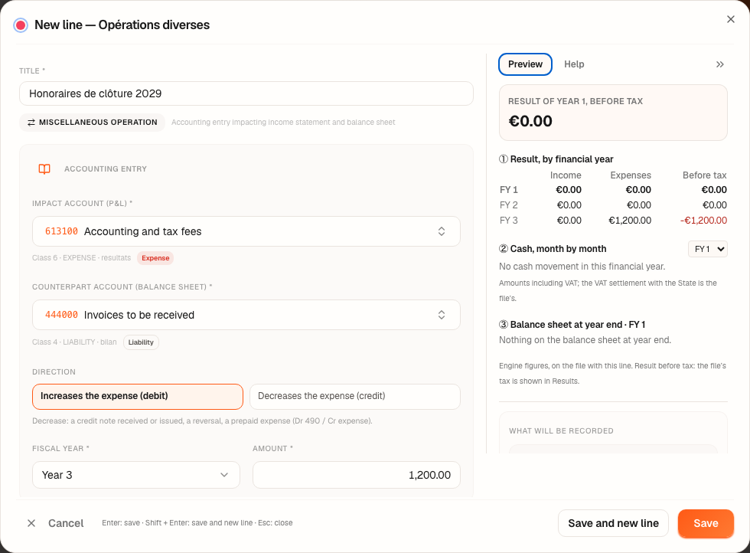Click the Impact Account up-down chevron
Viewport: 750px width, 553px height.
[442, 231]
